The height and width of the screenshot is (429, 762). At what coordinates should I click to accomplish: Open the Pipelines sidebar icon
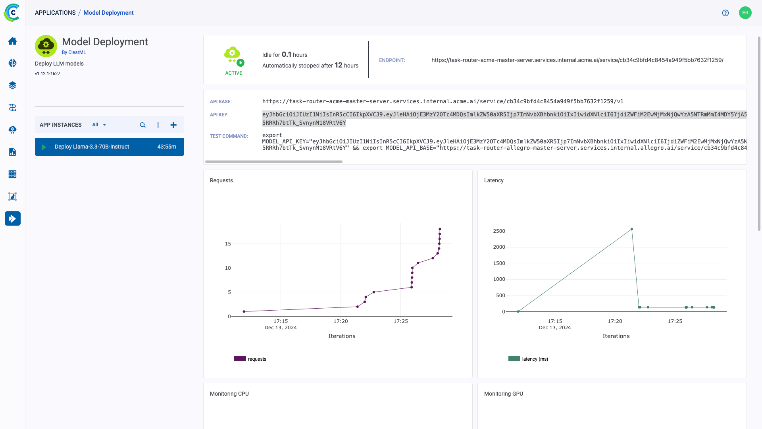pos(12,108)
